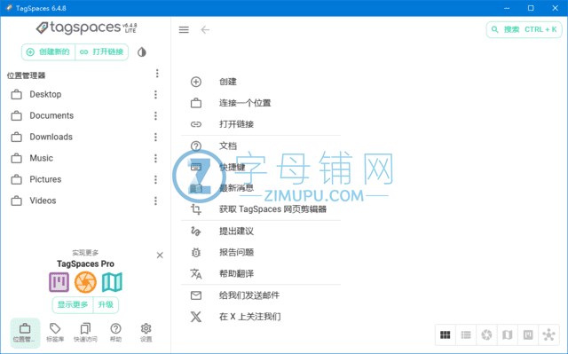Close the TagSpaces Pro promo
The width and height of the screenshot is (568, 354).
(x=160, y=256)
